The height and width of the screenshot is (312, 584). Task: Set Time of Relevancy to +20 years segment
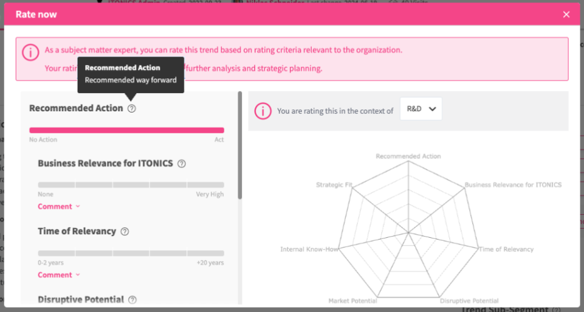(205, 253)
